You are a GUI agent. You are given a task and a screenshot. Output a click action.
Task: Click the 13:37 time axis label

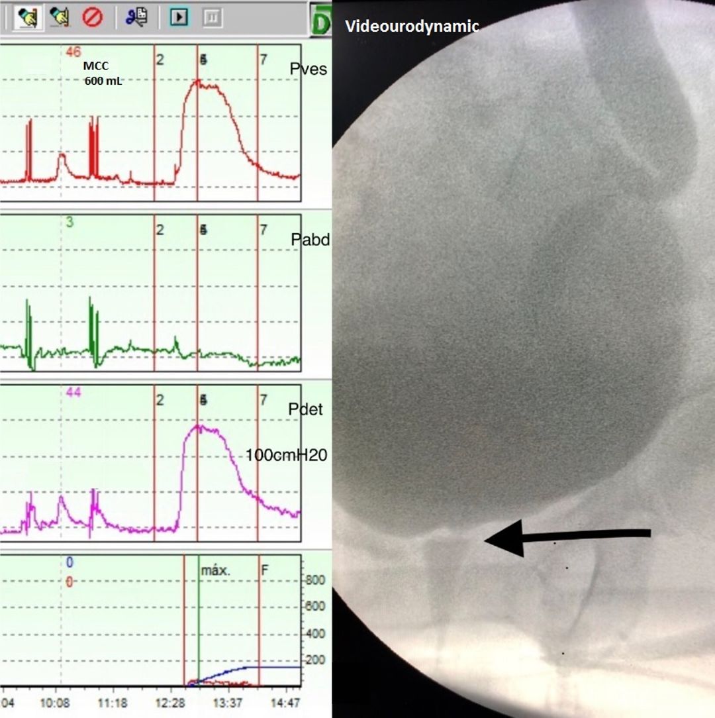click(228, 703)
